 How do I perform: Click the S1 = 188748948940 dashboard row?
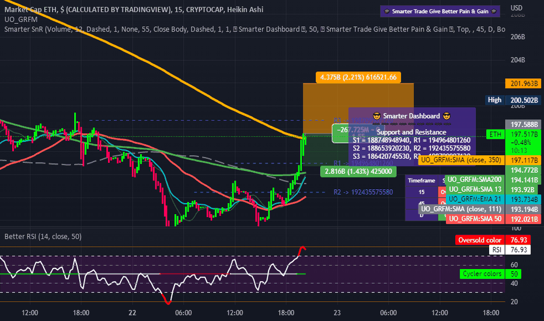[412, 140]
